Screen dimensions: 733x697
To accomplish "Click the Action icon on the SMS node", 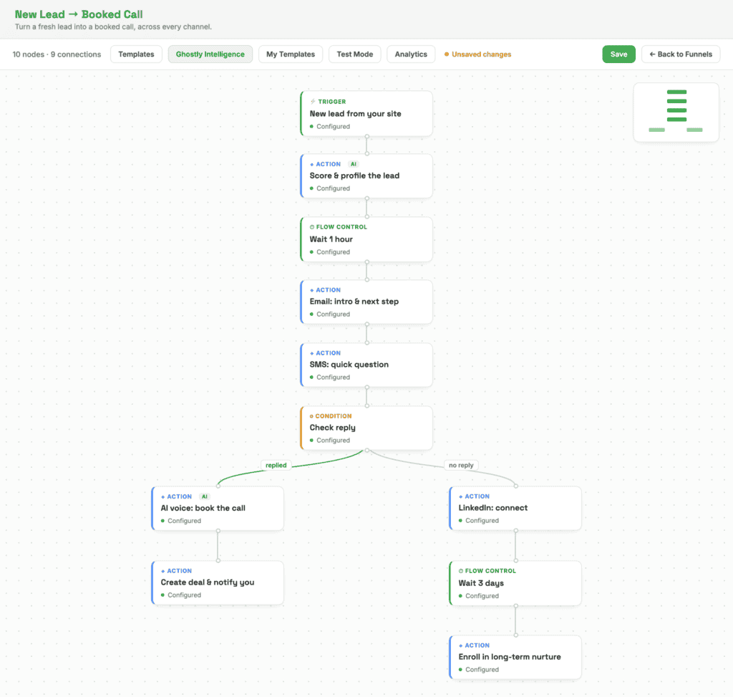I will pos(312,353).
